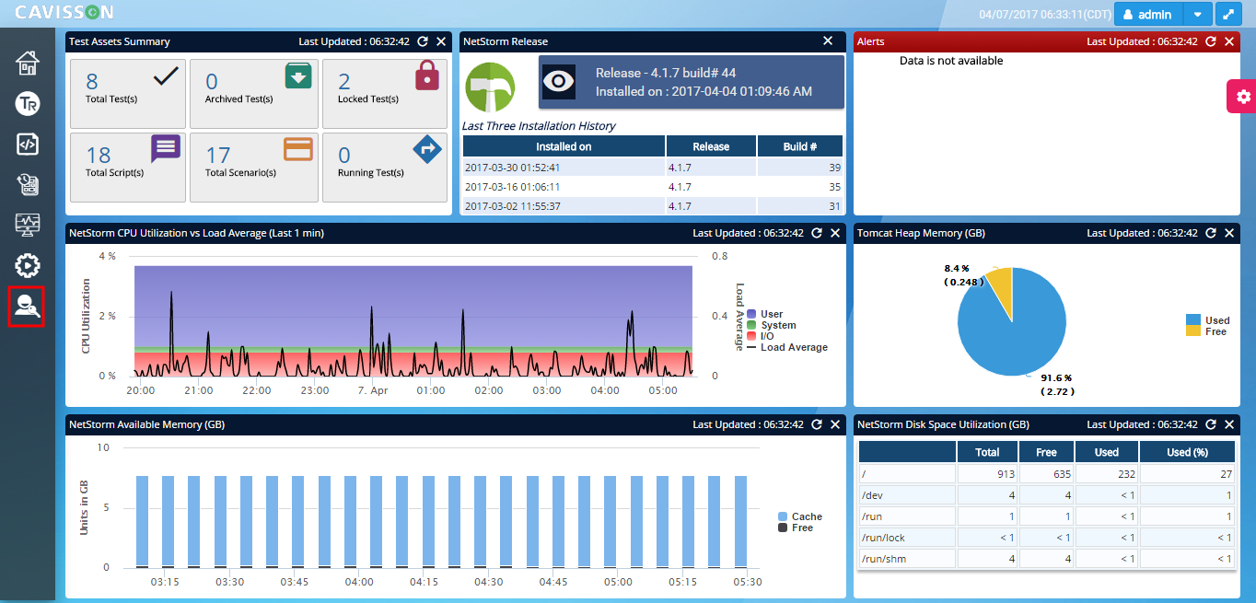Close the Test Assets Summary panel

(x=441, y=41)
